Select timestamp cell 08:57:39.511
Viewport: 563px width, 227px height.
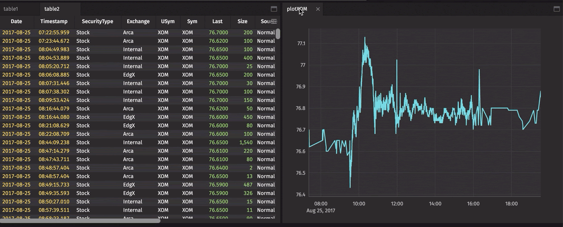pyautogui.click(x=54, y=210)
